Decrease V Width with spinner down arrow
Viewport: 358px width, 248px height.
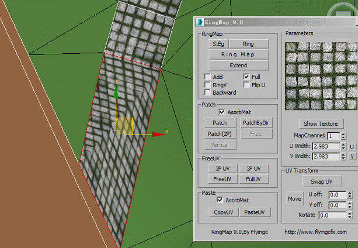coord(343,158)
